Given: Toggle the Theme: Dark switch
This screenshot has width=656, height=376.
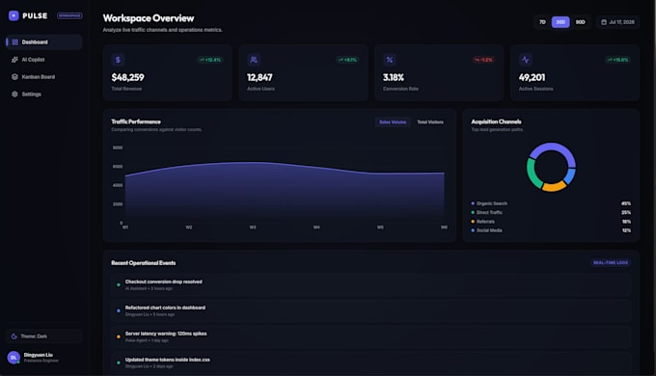Looking at the screenshot, I should click(44, 336).
